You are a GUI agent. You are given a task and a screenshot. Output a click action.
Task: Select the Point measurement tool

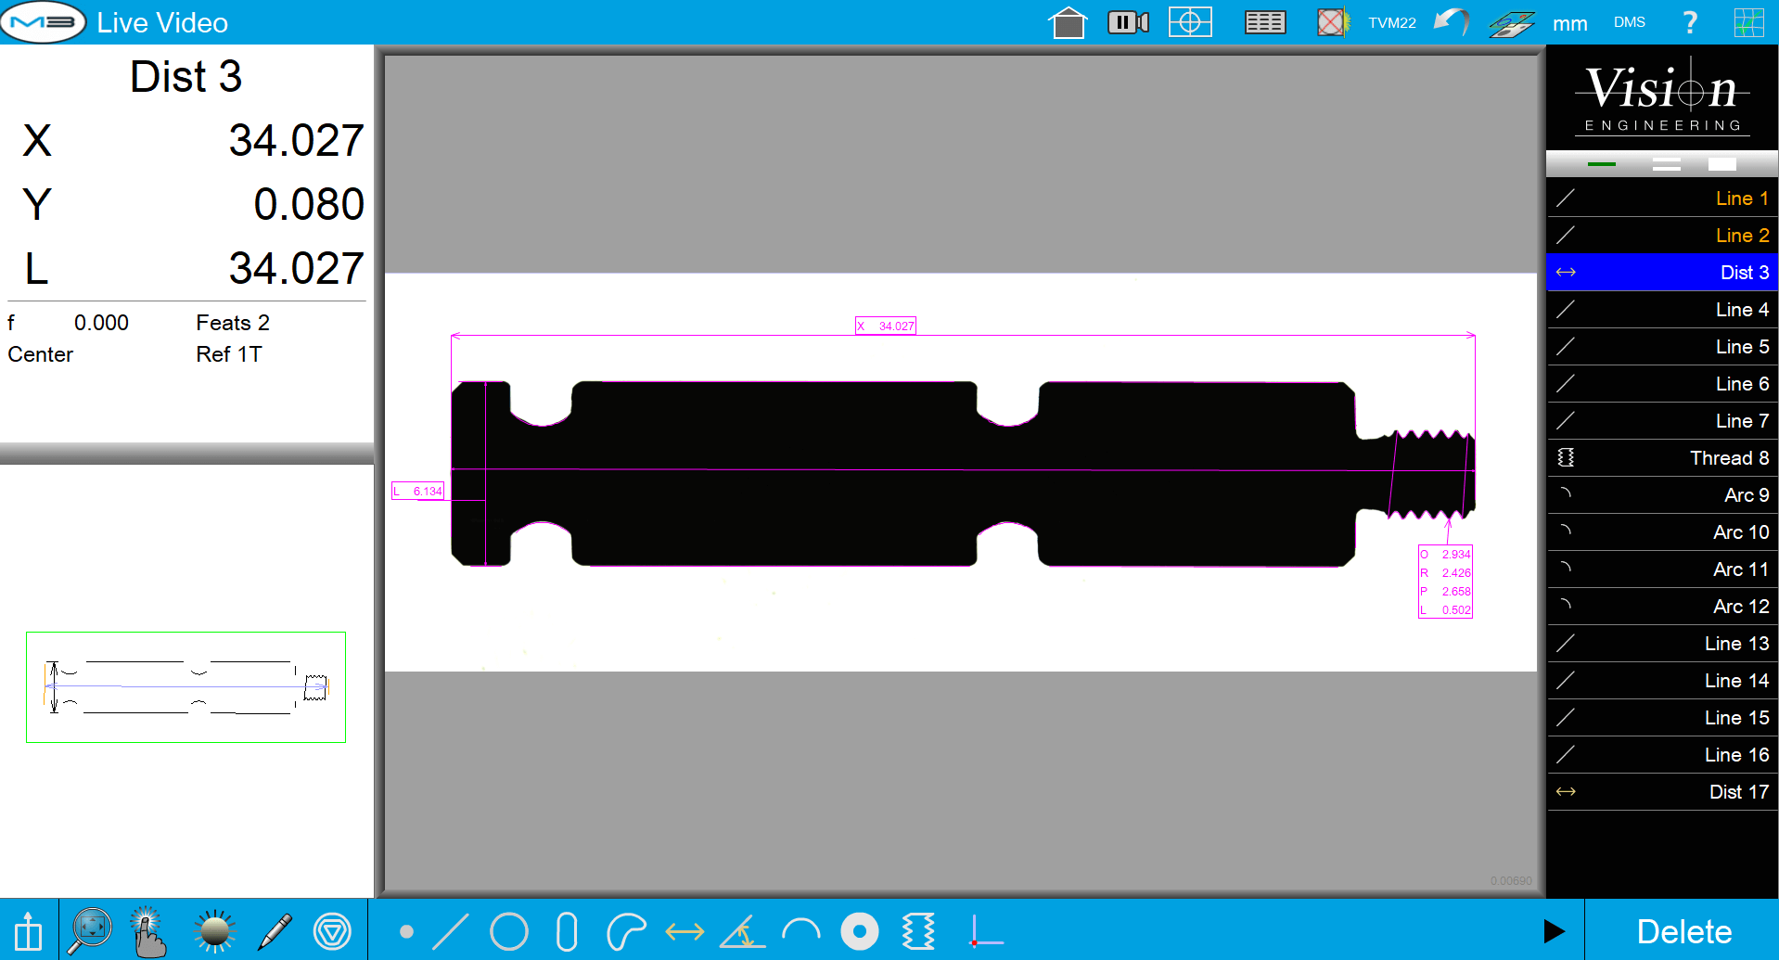pos(406,930)
